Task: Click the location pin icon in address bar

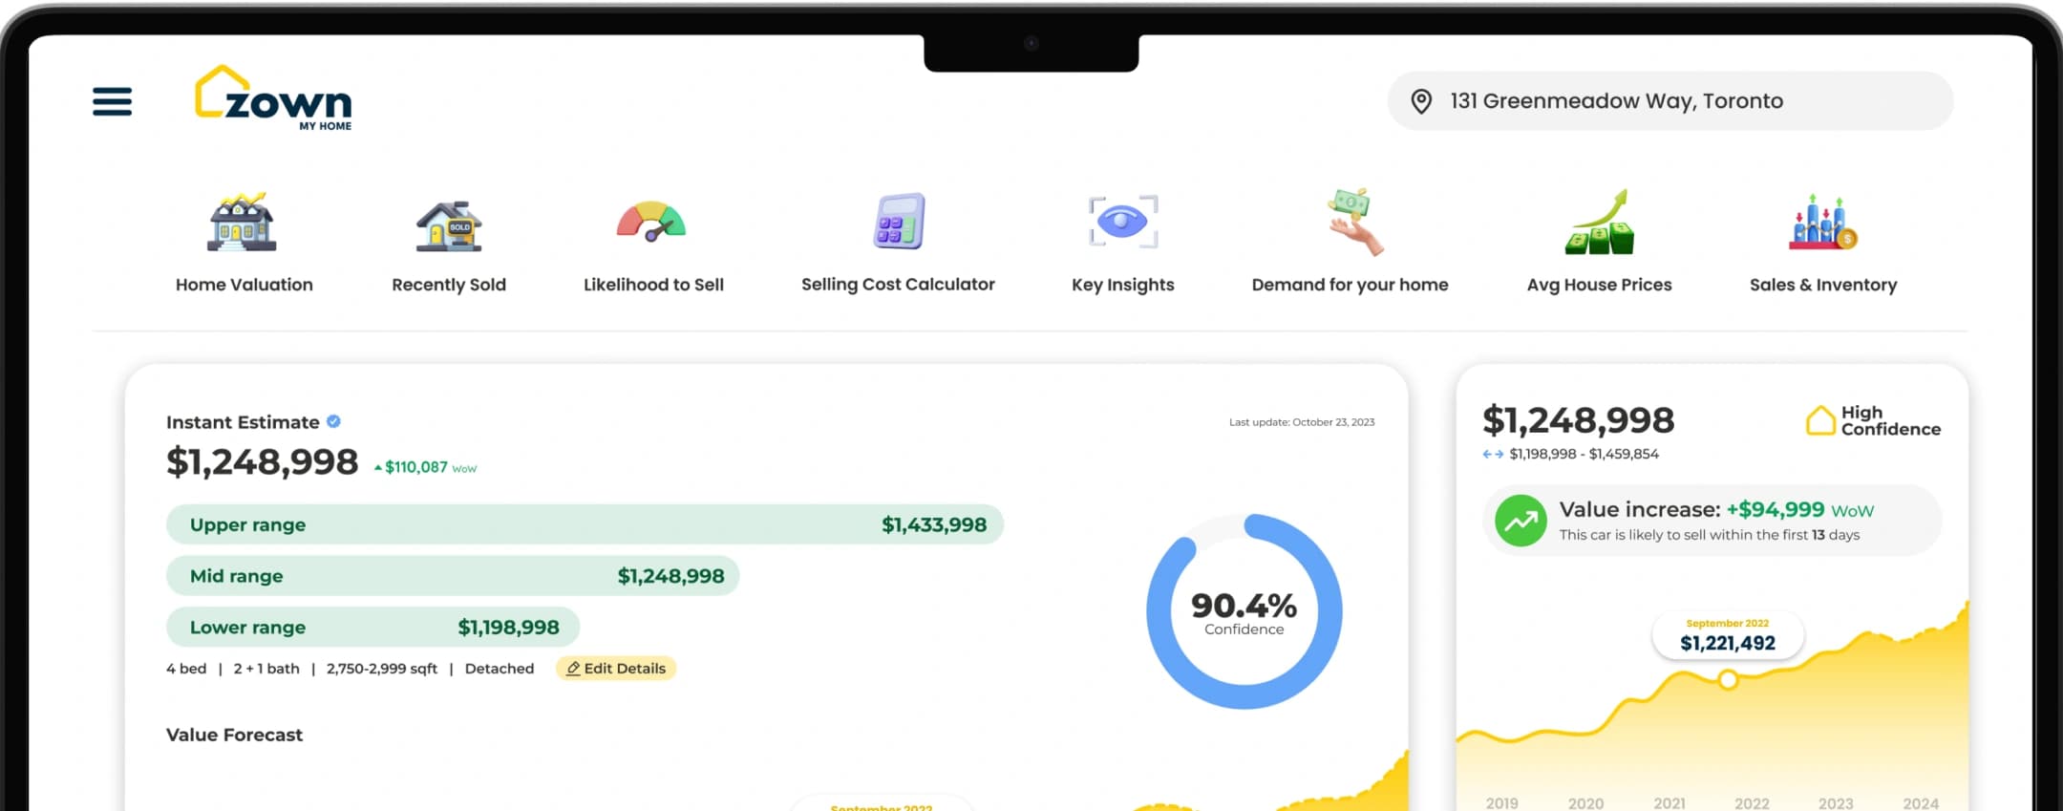Action: click(x=1421, y=101)
